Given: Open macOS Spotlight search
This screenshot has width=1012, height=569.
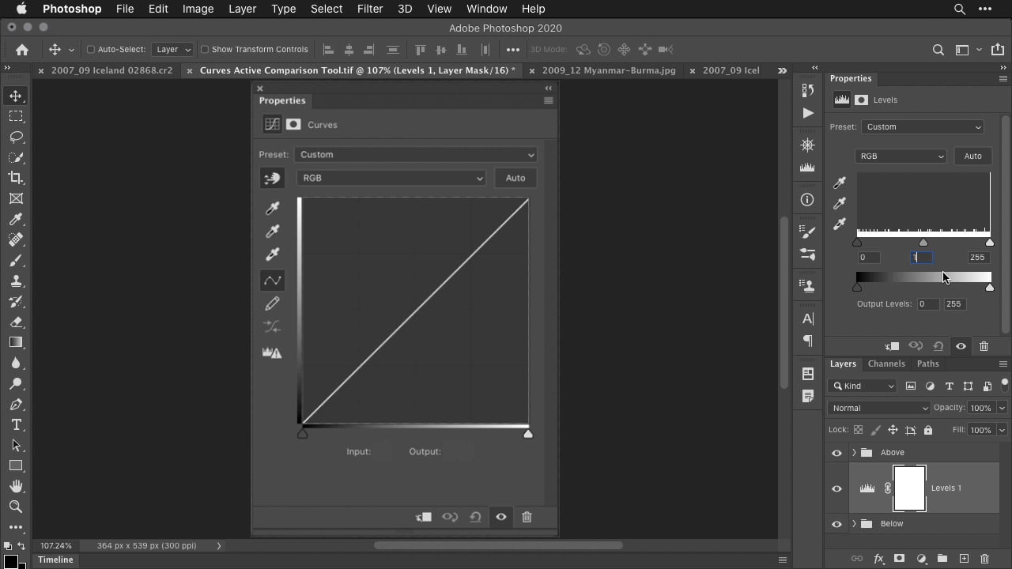Looking at the screenshot, I should point(960,9).
